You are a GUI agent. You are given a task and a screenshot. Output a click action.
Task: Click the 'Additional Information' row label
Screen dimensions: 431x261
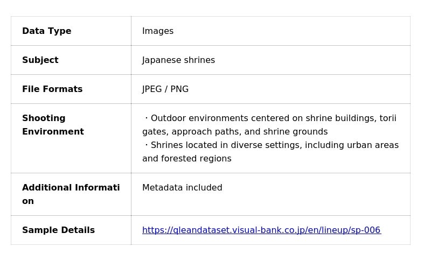click(71, 194)
